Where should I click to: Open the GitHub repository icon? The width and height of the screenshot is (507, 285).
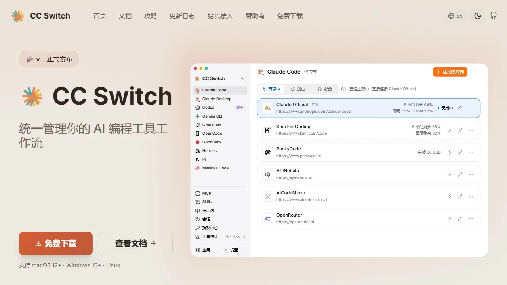click(x=493, y=16)
